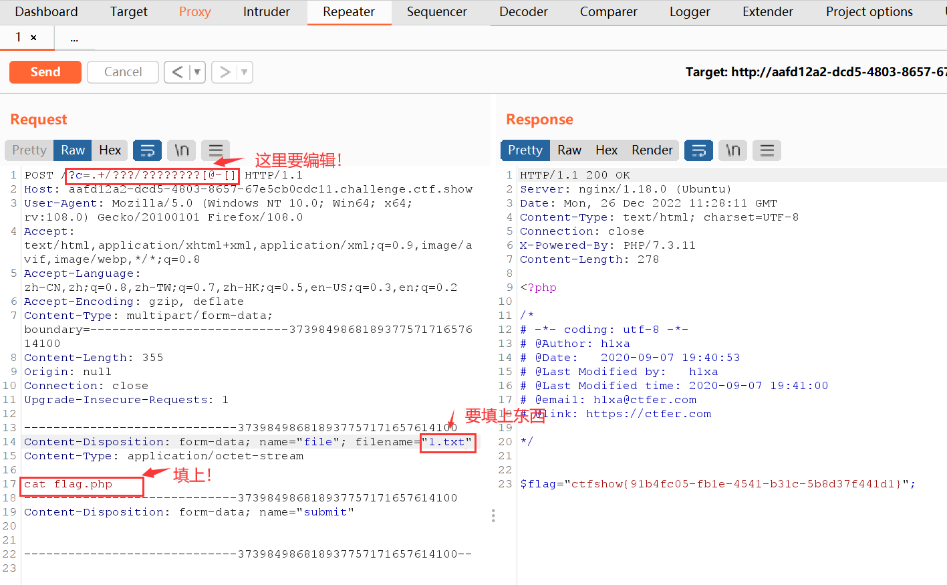Switch to the Target tab

(x=128, y=12)
